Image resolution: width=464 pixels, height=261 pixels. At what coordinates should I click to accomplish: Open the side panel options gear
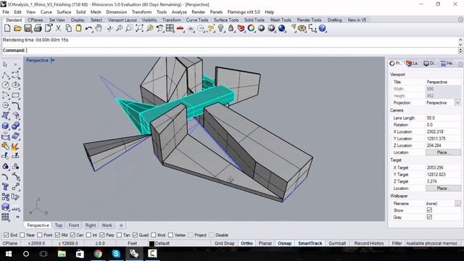tap(461, 65)
